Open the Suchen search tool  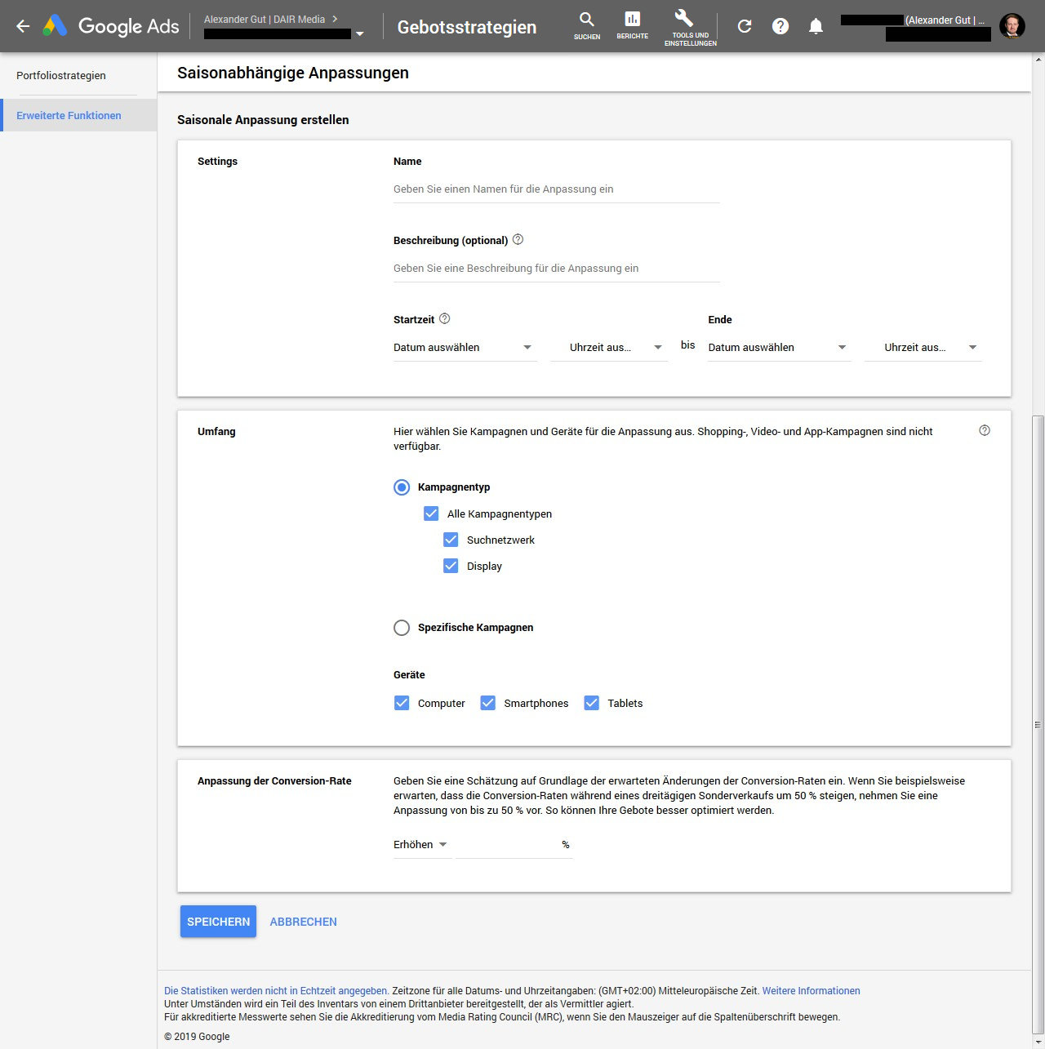pos(586,25)
